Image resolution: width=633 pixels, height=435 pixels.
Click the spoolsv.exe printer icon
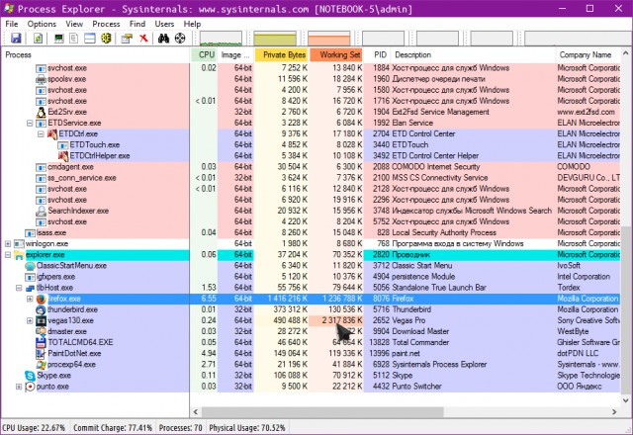(x=41, y=79)
